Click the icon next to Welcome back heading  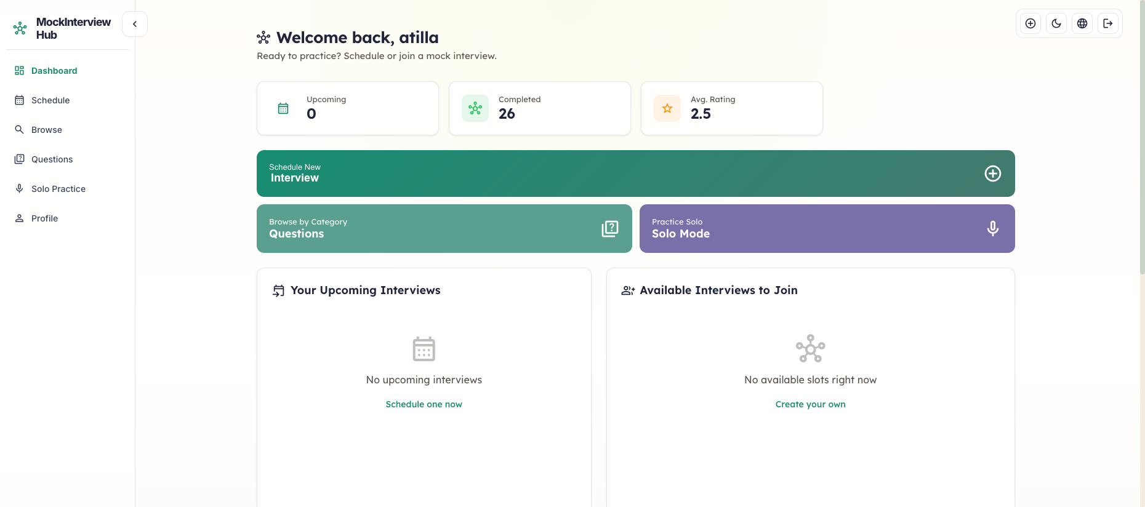point(263,38)
